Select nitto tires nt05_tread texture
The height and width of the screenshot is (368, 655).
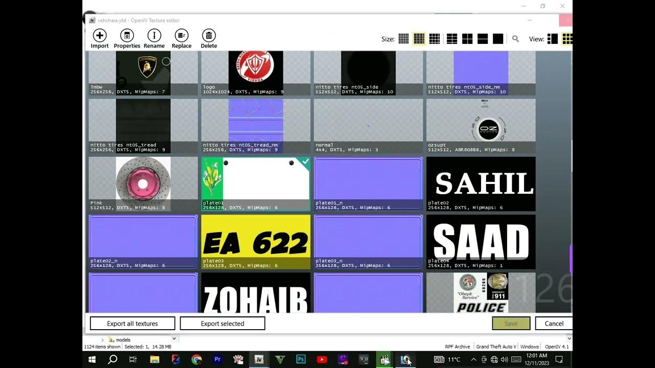pos(143,126)
